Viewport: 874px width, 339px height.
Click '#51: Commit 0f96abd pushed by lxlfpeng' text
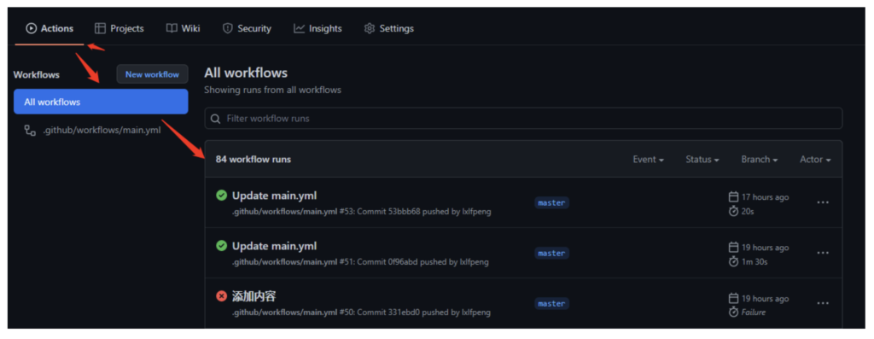414,262
